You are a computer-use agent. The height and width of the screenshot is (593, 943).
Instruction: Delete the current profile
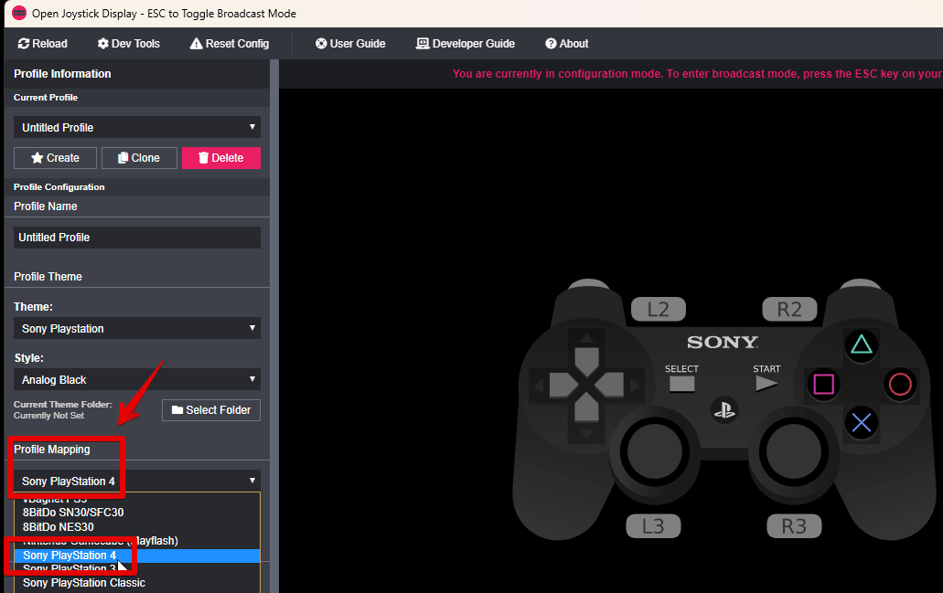221,158
